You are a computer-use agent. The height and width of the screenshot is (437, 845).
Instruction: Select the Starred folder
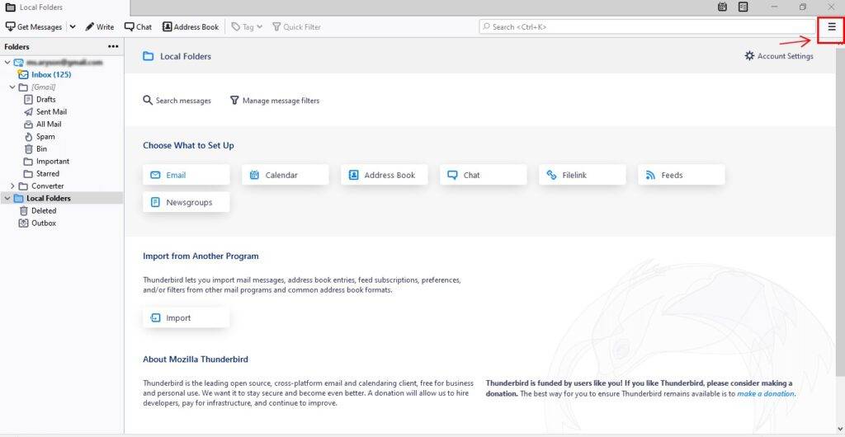pyautogui.click(x=48, y=174)
